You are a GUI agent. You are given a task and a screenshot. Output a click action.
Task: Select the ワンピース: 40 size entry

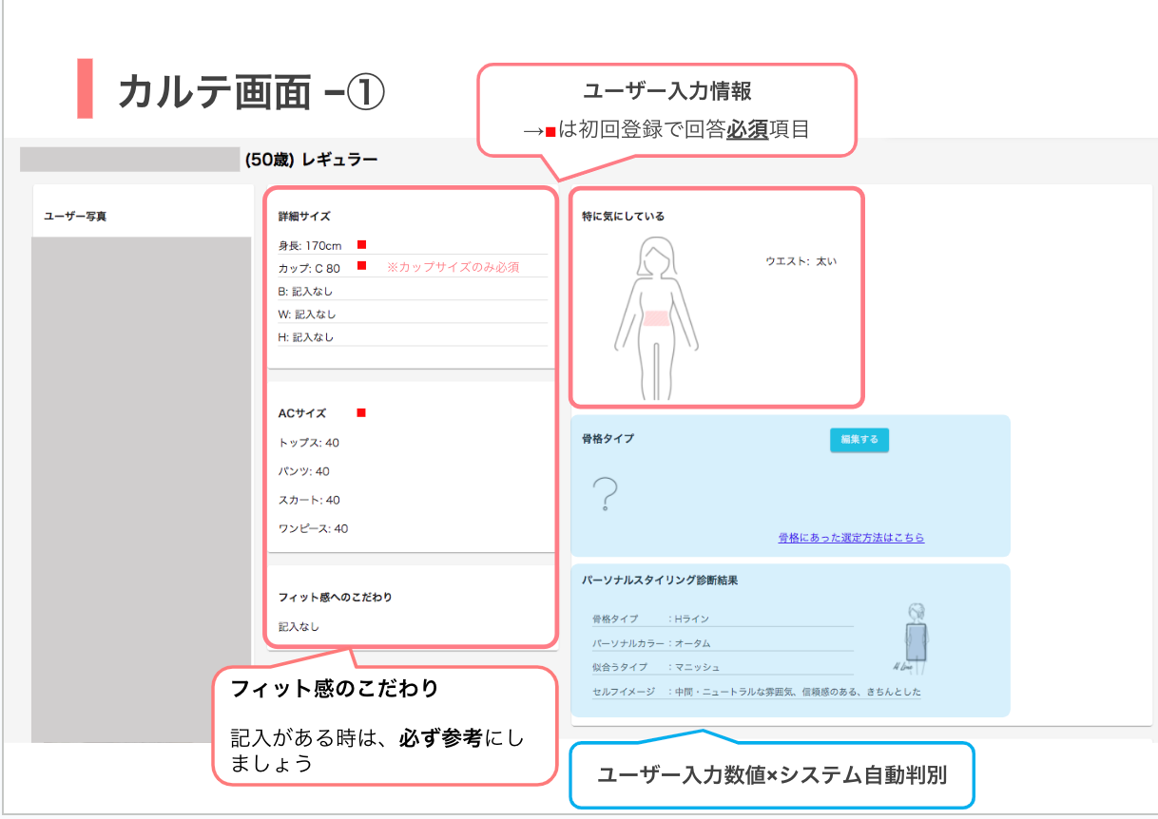point(314,528)
